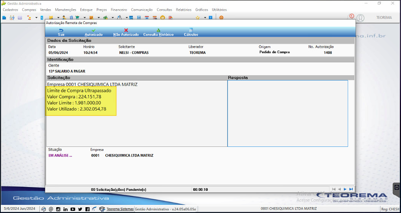Open the people icon in the main toolbar
Image resolution: width=401 pixels, height=213 pixels.
coord(12,18)
